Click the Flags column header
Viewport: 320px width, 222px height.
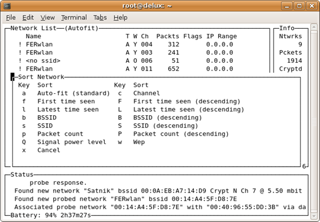192,36
